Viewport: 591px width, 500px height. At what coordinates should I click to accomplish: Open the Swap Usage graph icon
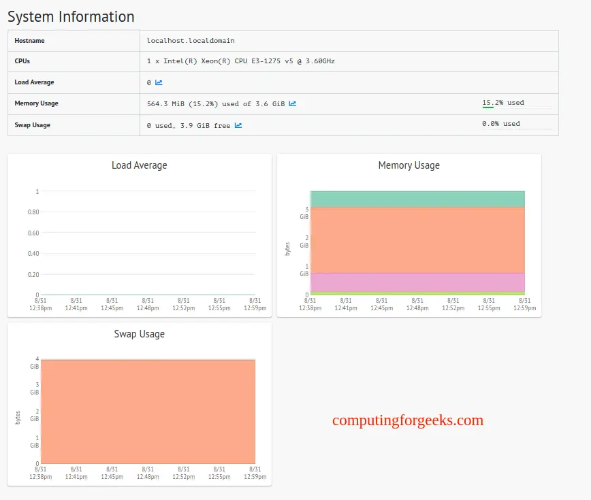point(238,125)
